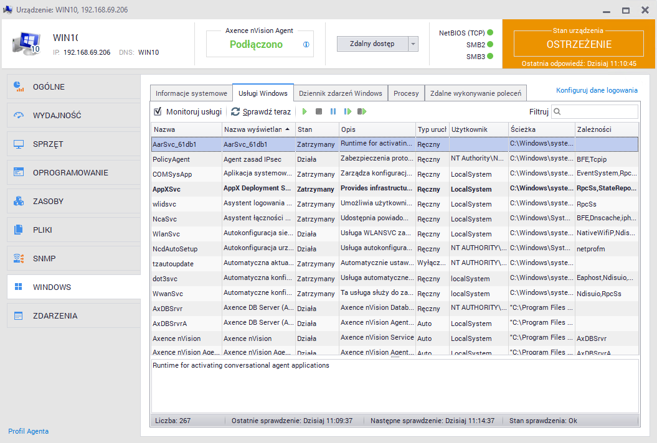Screen dimensions: 657x443
Task: Click the Stop service square icon
Action: pyautogui.click(x=319, y=111)
